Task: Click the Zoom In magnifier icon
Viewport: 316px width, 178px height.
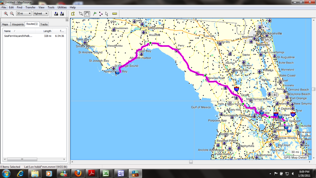Action: coord(6,14)
